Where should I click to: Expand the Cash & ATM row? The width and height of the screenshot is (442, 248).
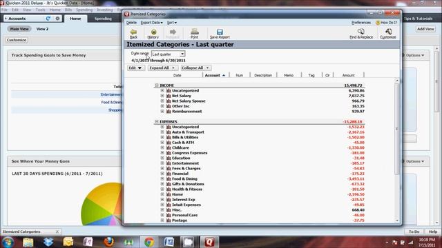pyautogui.click(x=162, y=143)
